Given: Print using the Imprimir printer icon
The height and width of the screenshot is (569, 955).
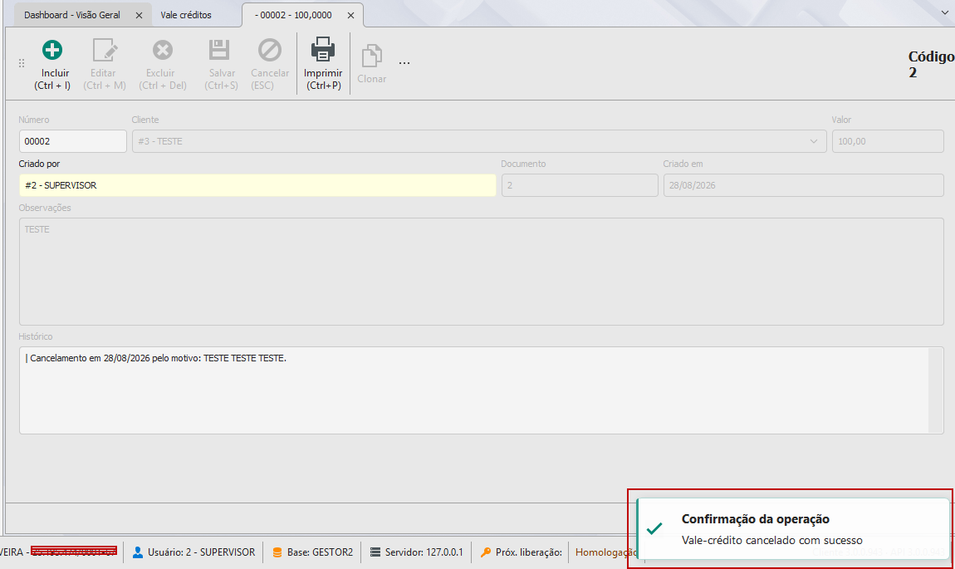Looking at the screenshot, I should (323, 49).
